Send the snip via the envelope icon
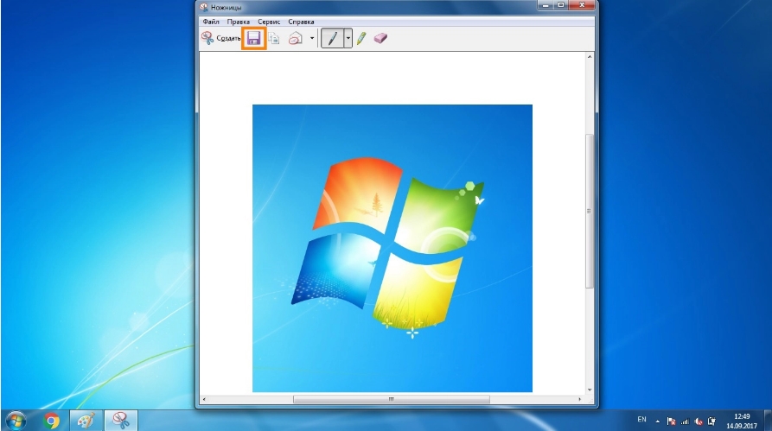This screenshot has width=772, height=431. [x=296, y=38]
